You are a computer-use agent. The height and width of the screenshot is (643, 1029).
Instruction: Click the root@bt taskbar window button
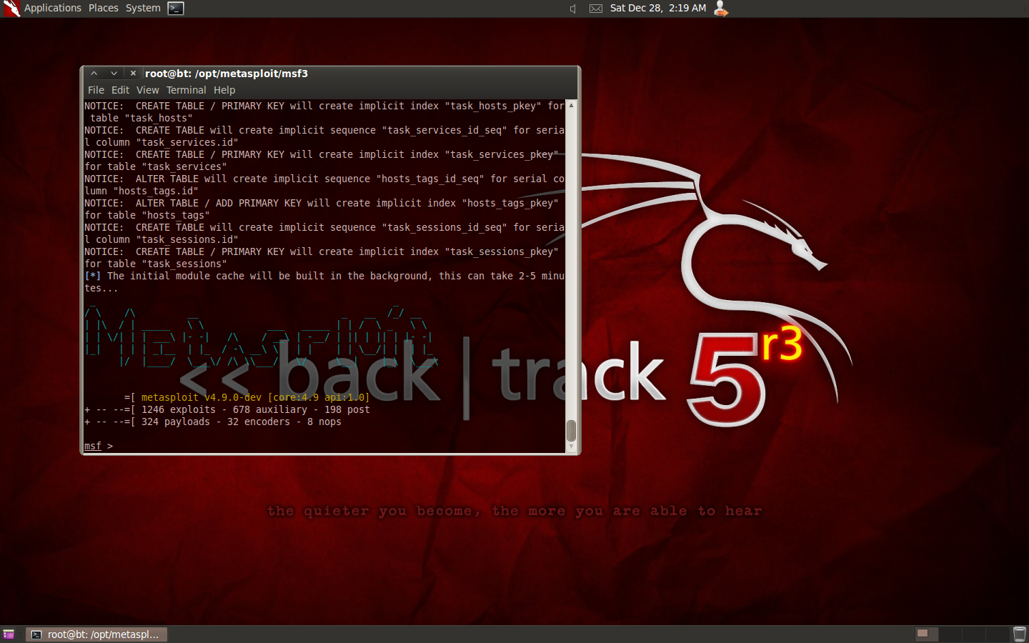coord(96,634)
